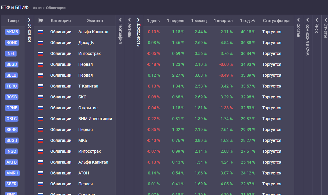Image resolution: width=328 pixels, height=195 pixels.
Task: Open the AMRH ticker
Action: (12, 173)
